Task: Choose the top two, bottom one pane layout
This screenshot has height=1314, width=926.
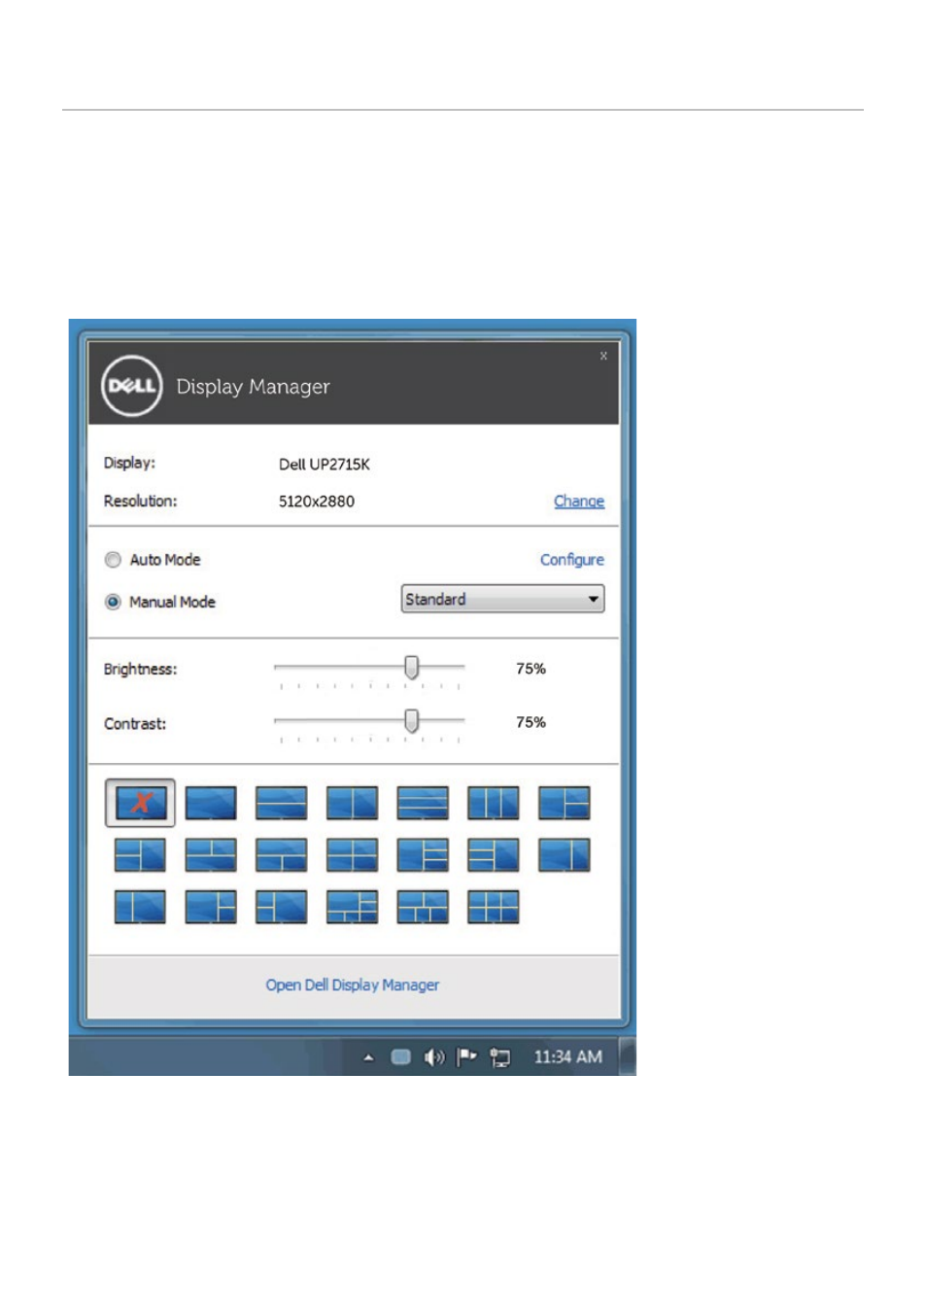Action: (211, 854)
